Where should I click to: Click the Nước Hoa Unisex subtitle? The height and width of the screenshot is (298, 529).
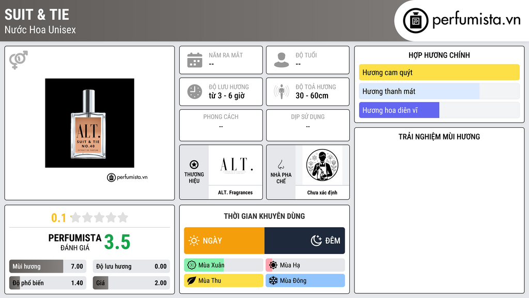tap(40, 29)
